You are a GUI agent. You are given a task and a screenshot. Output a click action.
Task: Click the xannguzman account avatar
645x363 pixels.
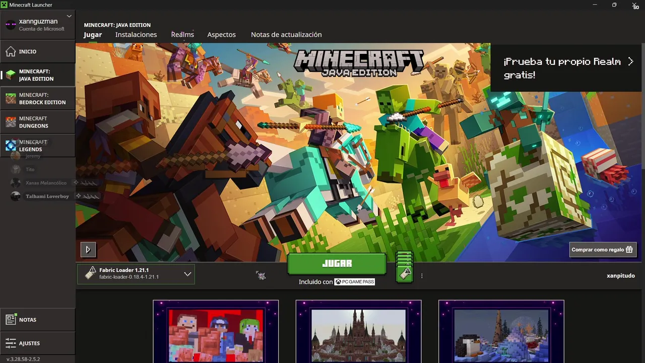(x=11, y=25)
